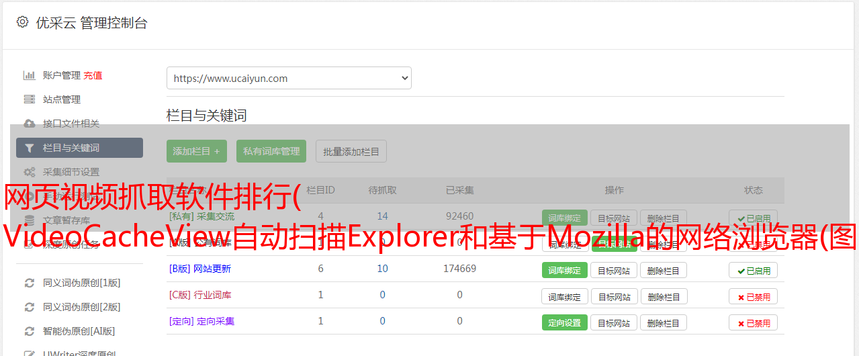Click the 优采云 管理控制台 title

pos(91,23)
